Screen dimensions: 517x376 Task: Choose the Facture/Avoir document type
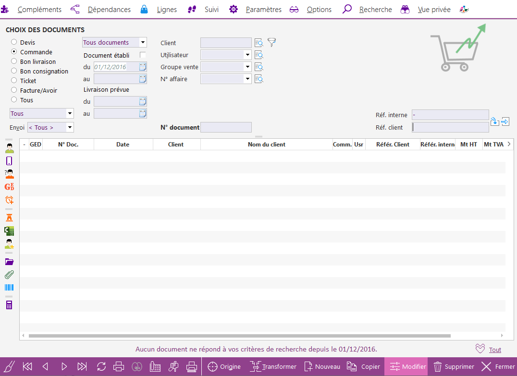(x=14, y=90)
